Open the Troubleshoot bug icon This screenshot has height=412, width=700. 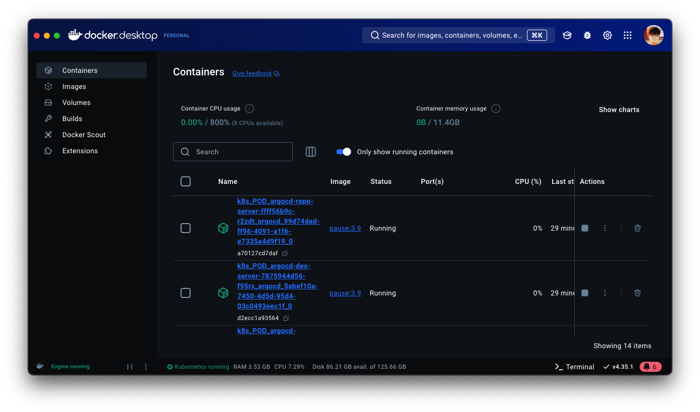click(x=587, y=35)
